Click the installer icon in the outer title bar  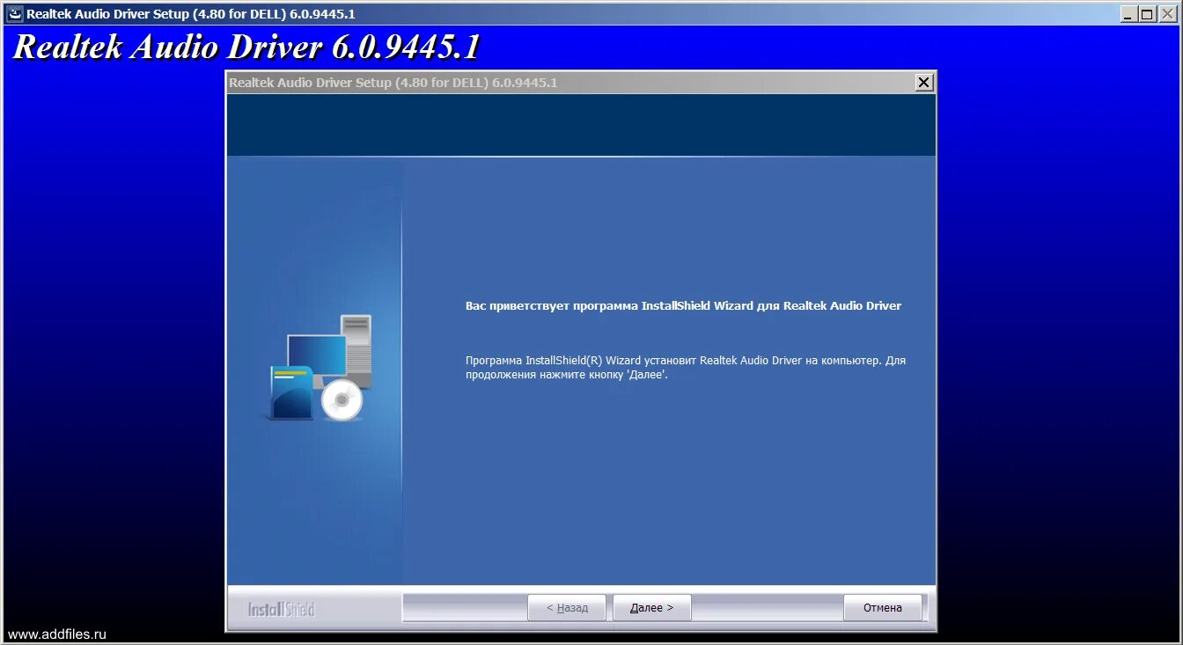(x=14, y=13)
